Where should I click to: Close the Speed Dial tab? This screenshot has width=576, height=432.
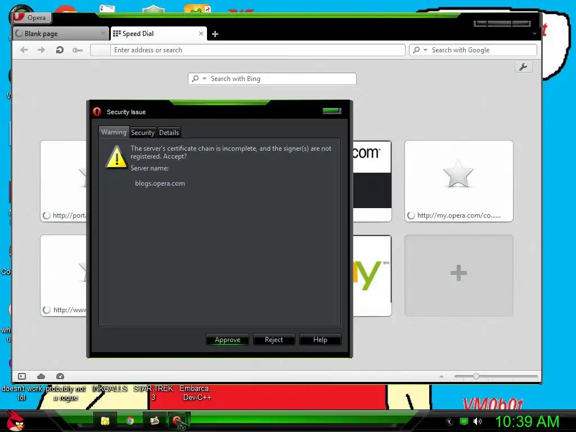pos(201,33)
